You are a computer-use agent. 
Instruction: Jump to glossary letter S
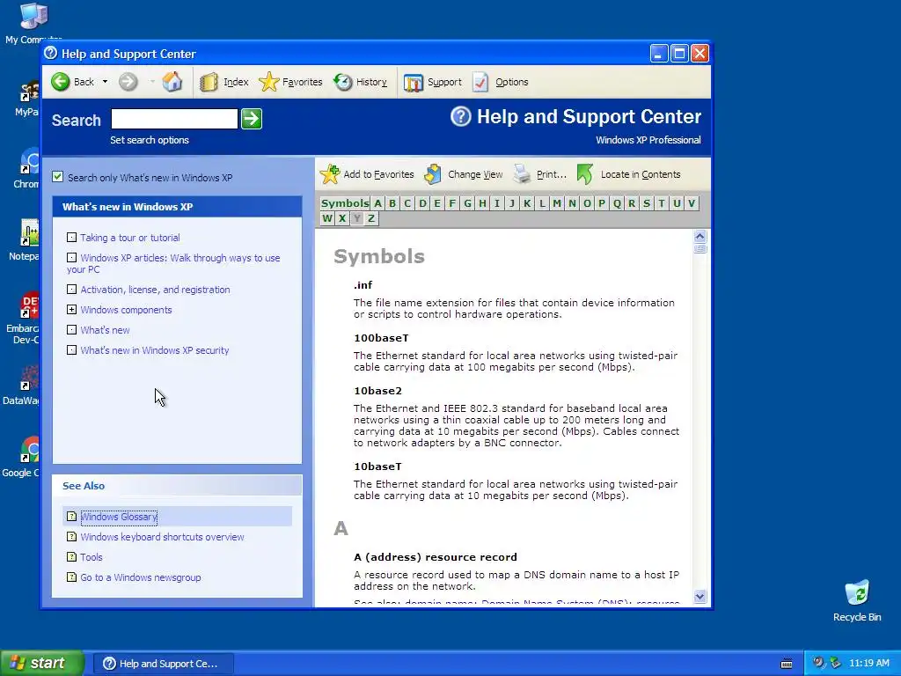[647, 203]
